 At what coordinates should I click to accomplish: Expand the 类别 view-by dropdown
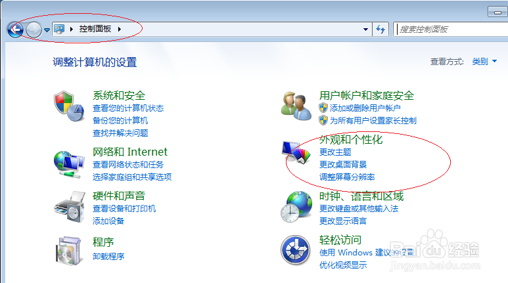[x=484, y=61]
